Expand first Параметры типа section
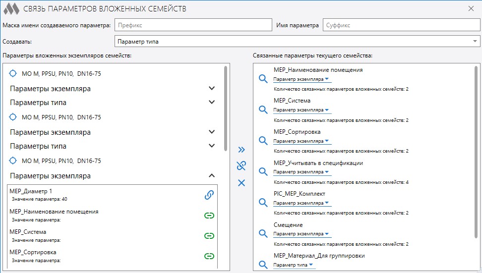The image size is (482, 273). [x=212, y=103]
